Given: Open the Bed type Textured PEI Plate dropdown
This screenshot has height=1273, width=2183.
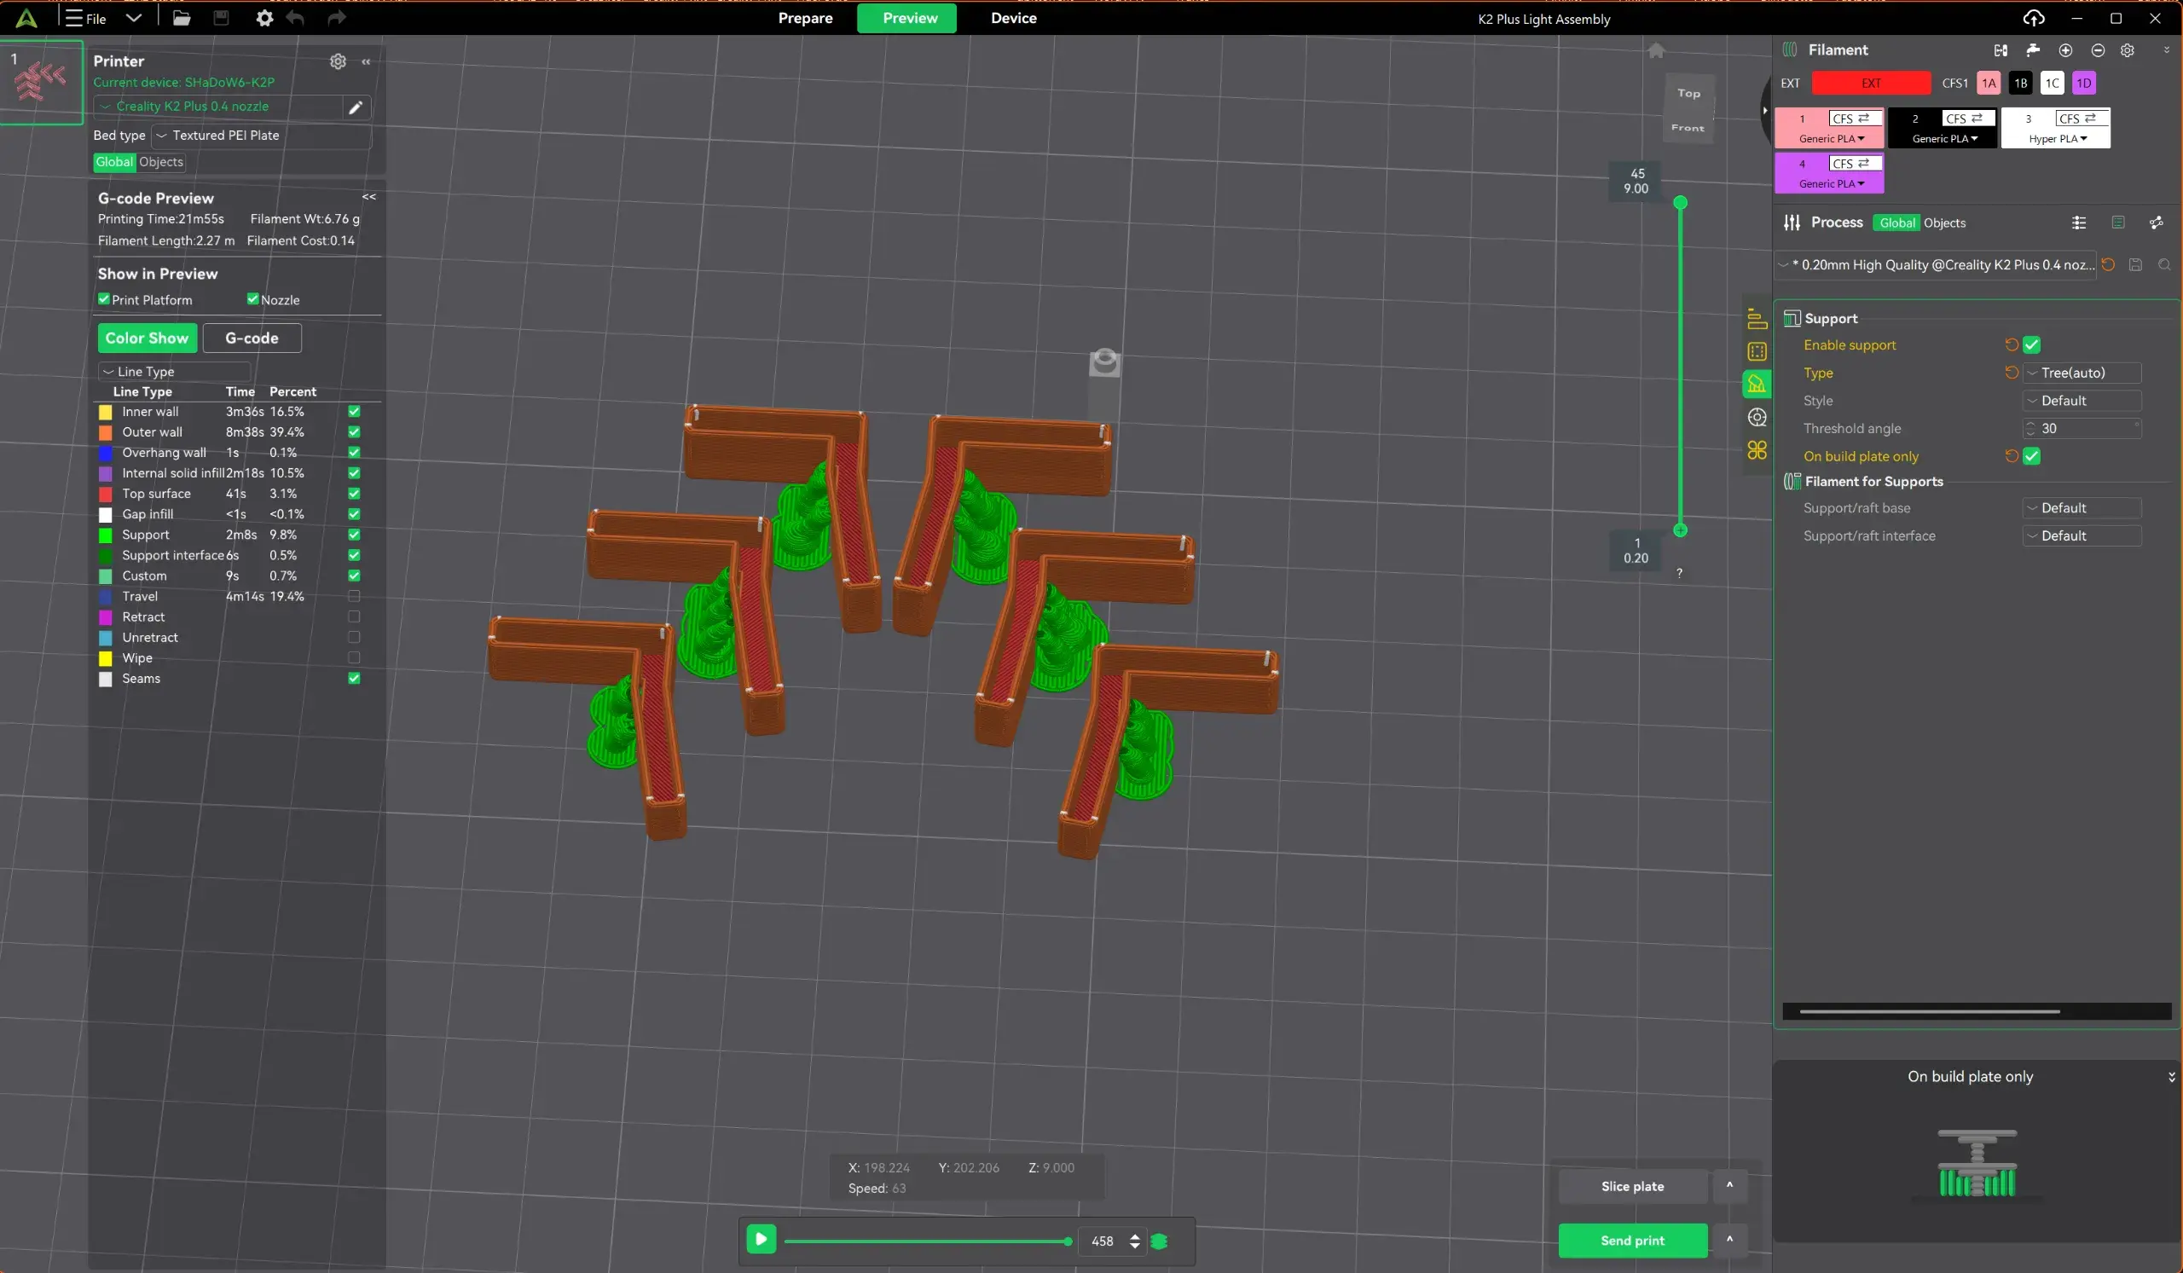Looking at the screenshot, I should click(x=261, y=135).
